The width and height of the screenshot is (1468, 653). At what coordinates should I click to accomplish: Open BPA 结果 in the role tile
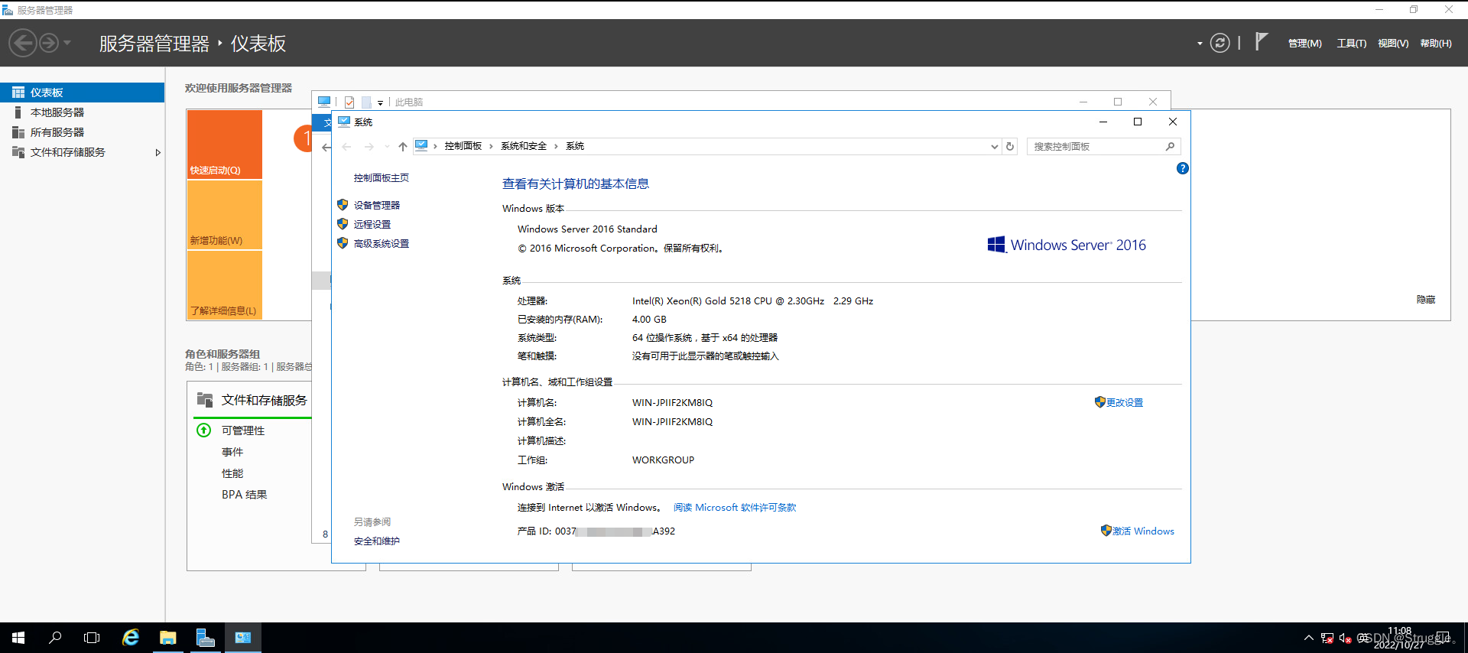click(x=244, y=495)
